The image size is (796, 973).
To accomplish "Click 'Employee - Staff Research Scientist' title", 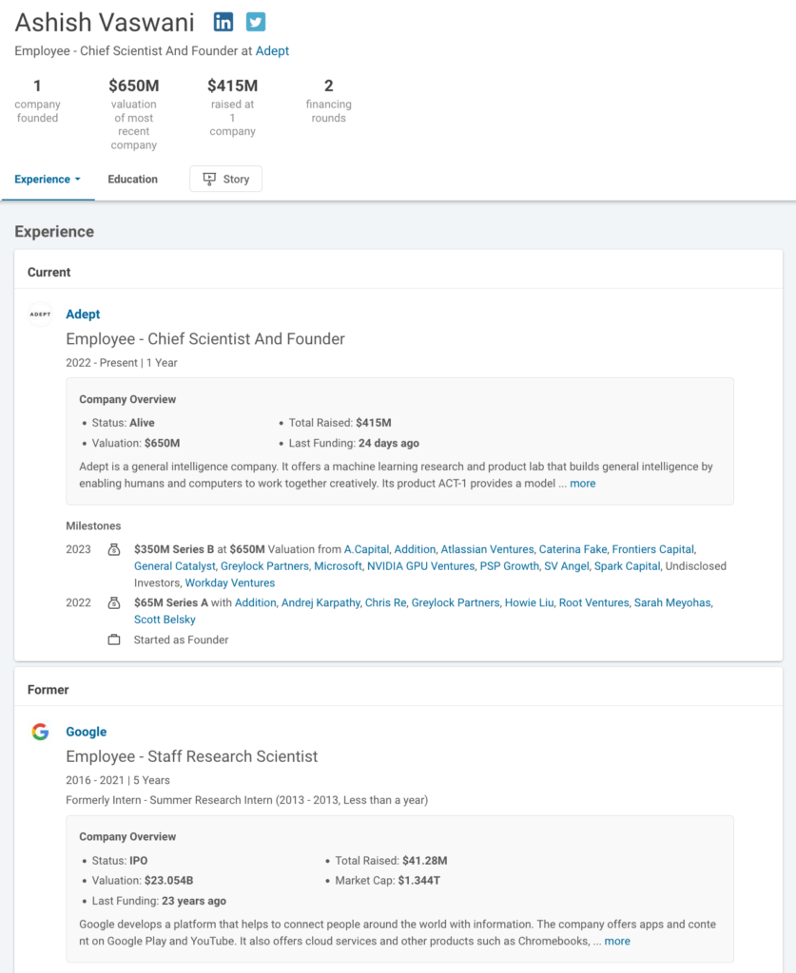I will [192, 756].
